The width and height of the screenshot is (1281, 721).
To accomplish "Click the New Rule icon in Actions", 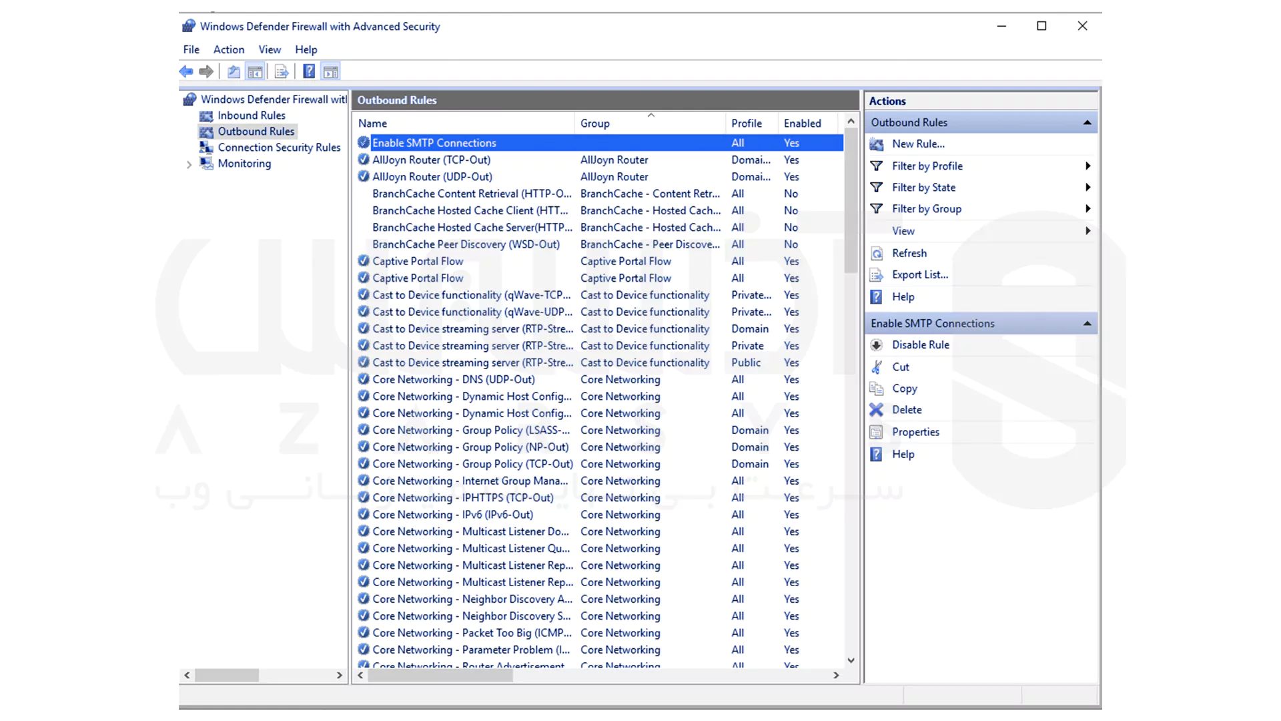I will [877, 144].
